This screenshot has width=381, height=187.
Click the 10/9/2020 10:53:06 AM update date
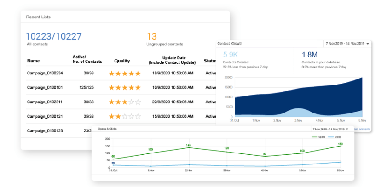(173, 88)
